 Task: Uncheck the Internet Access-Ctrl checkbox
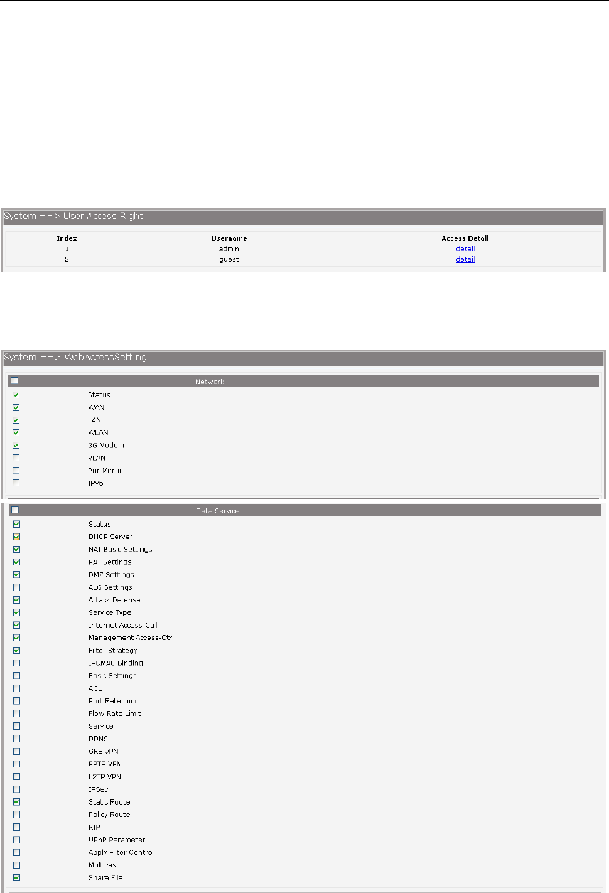point(17,625)
